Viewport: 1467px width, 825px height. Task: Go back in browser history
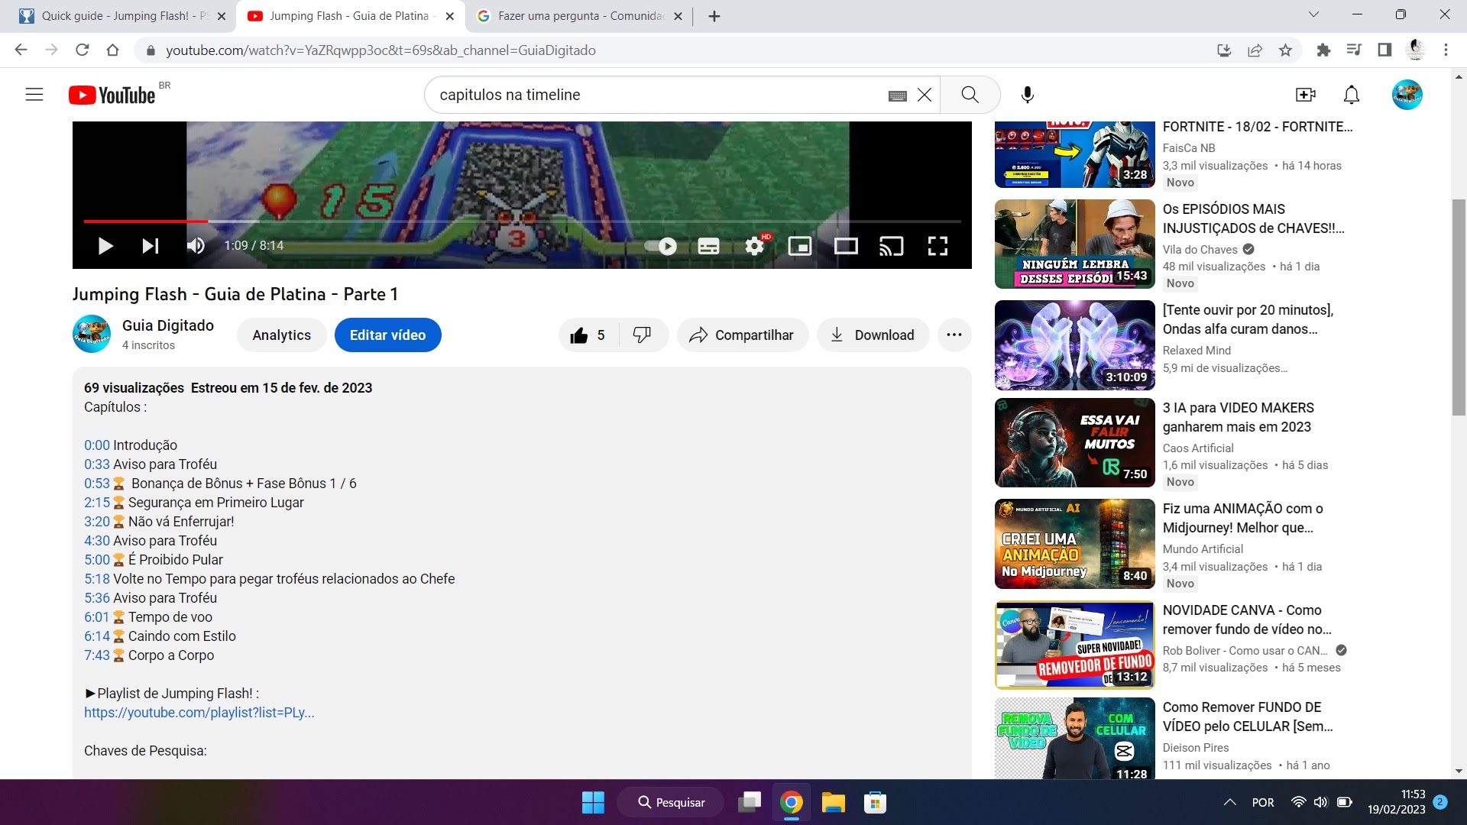pos(21,50)
